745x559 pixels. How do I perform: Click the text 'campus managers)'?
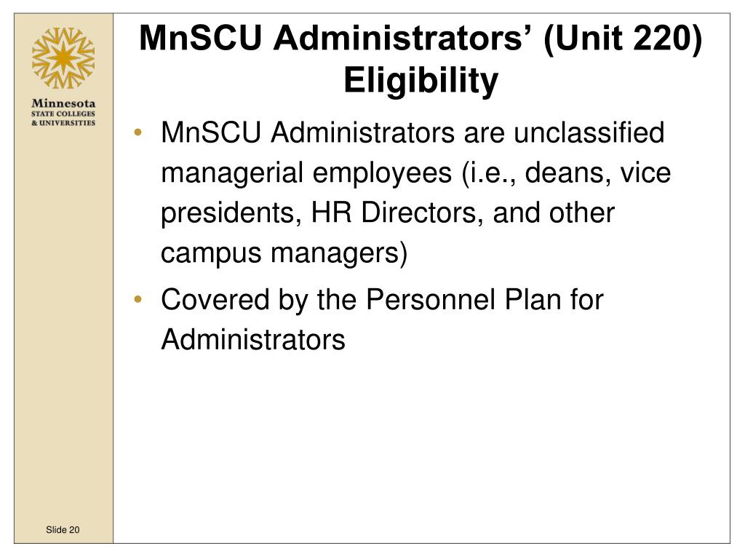pyautogui.click(x=284, y=253)
